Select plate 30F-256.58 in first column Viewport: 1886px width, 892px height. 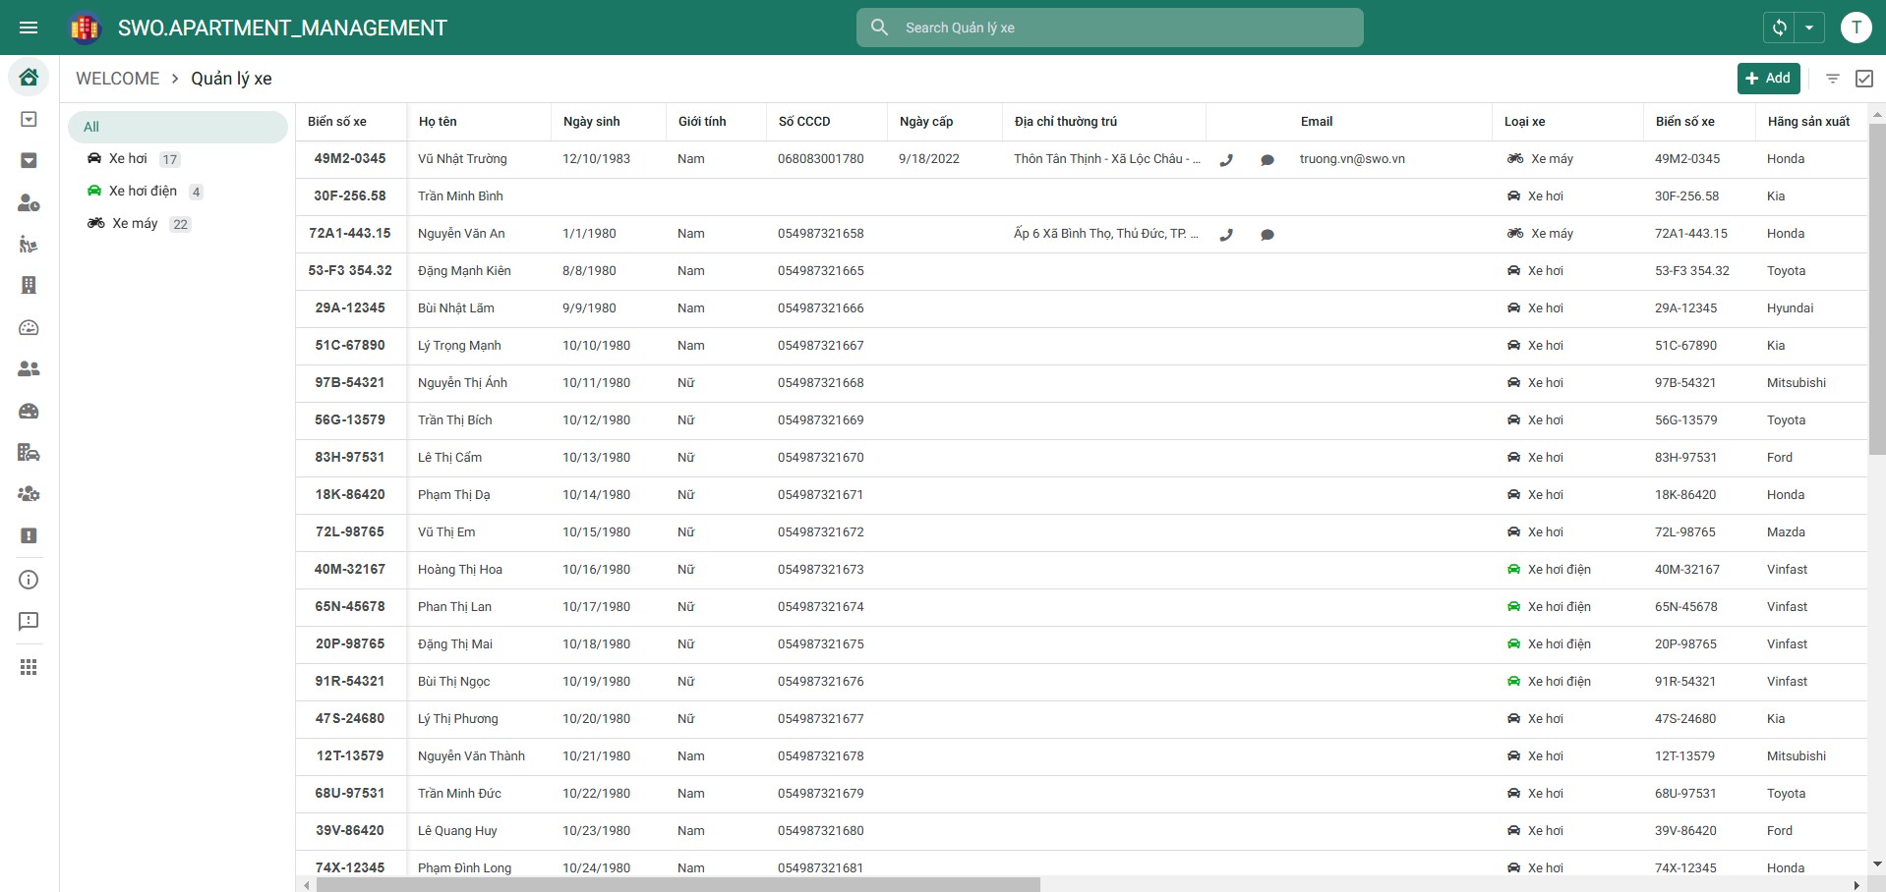[x=350, y=195]
